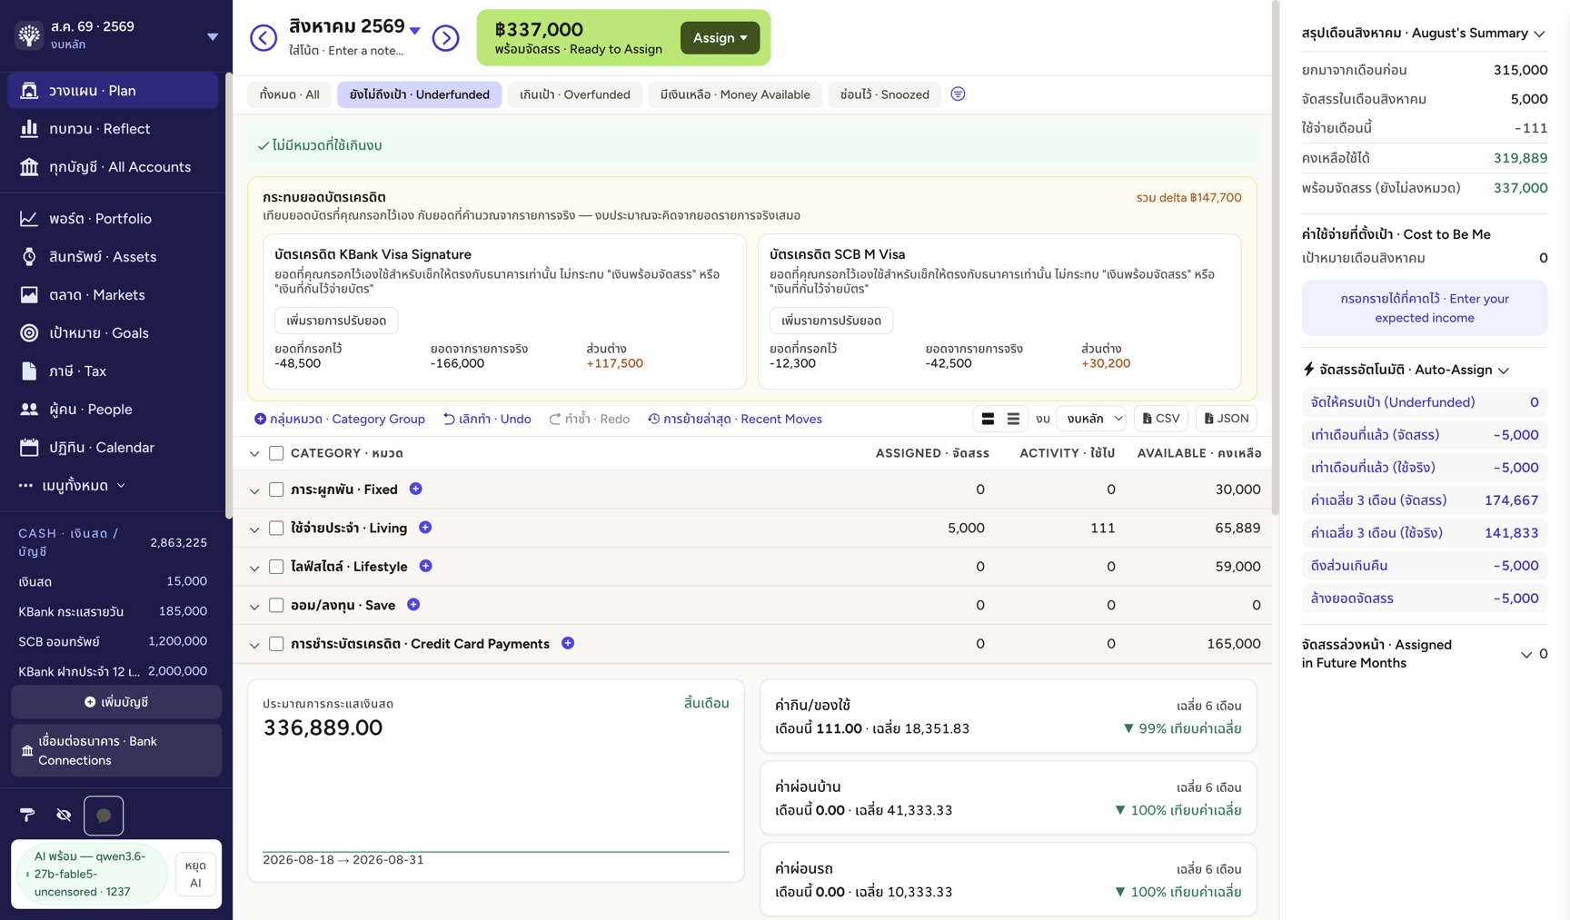Open the month picker caret
This screenshot has height=920, width=1570.
pos(415,31)
